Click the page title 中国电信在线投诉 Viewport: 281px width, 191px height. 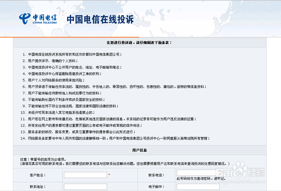tap(100, 19)
